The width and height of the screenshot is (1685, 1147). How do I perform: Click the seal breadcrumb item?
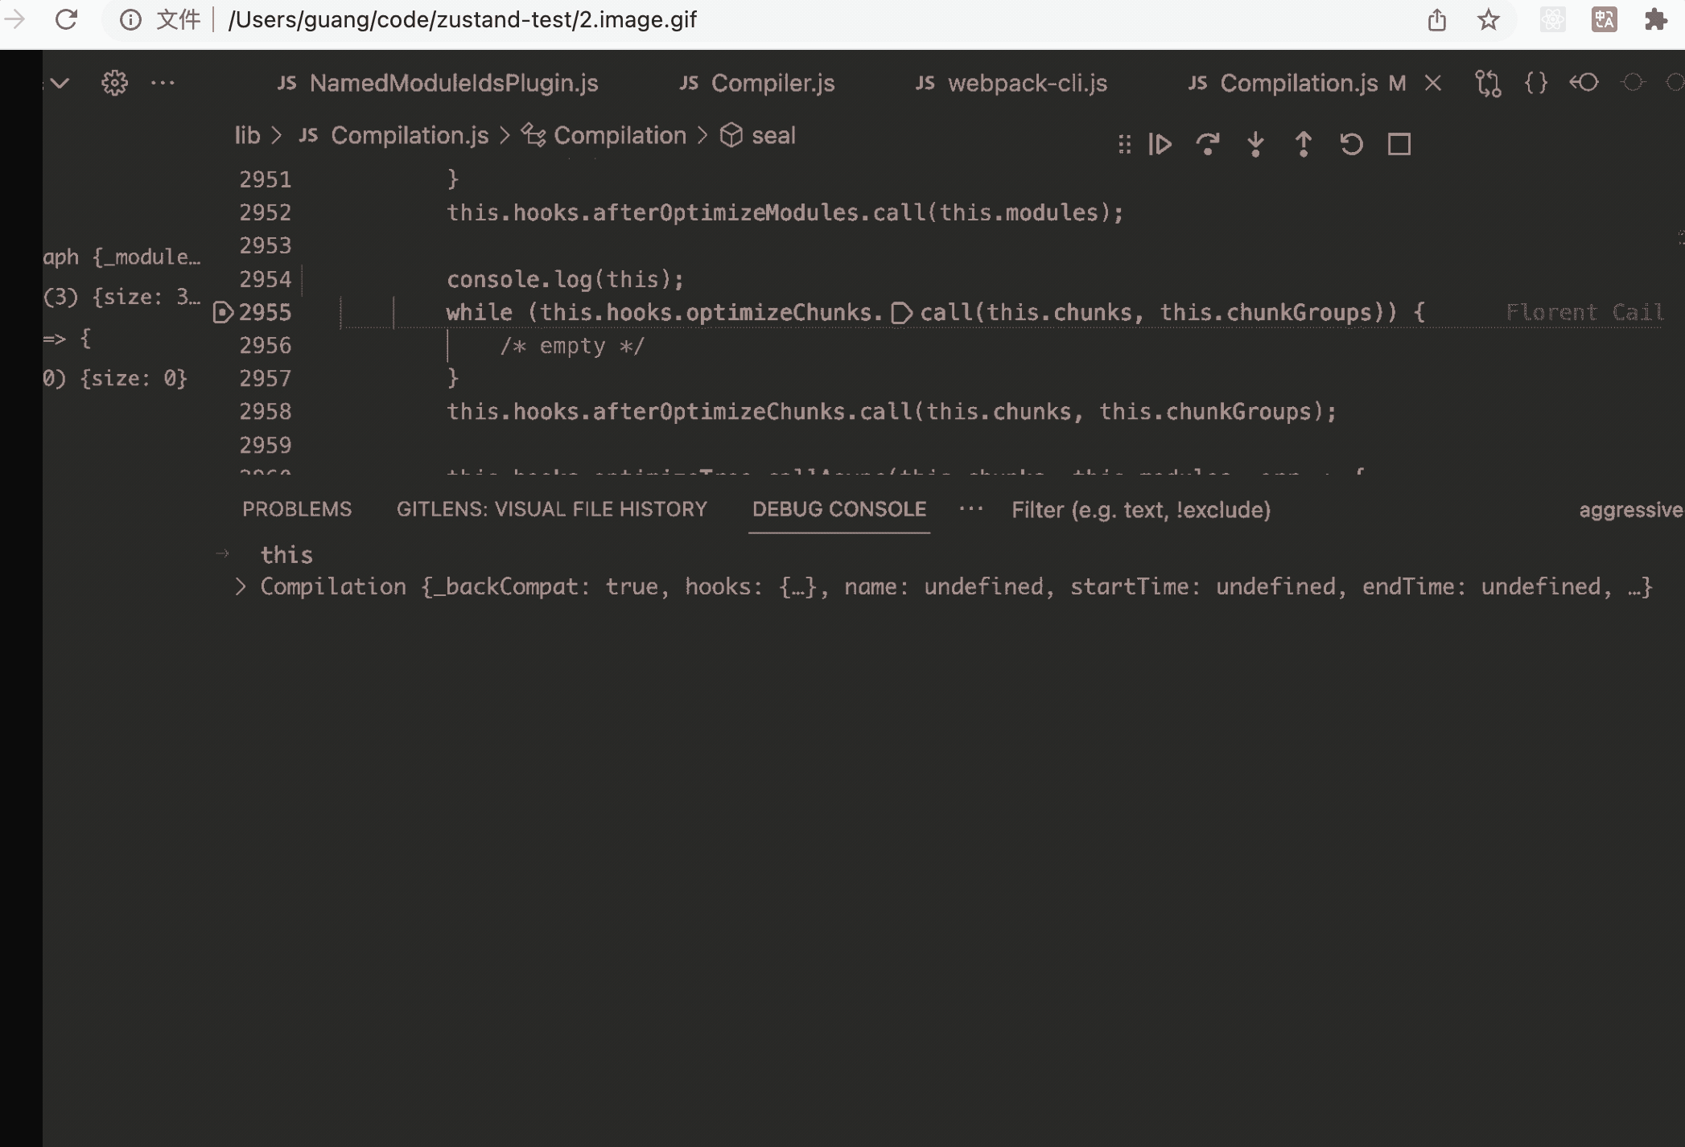coord(772,135)
